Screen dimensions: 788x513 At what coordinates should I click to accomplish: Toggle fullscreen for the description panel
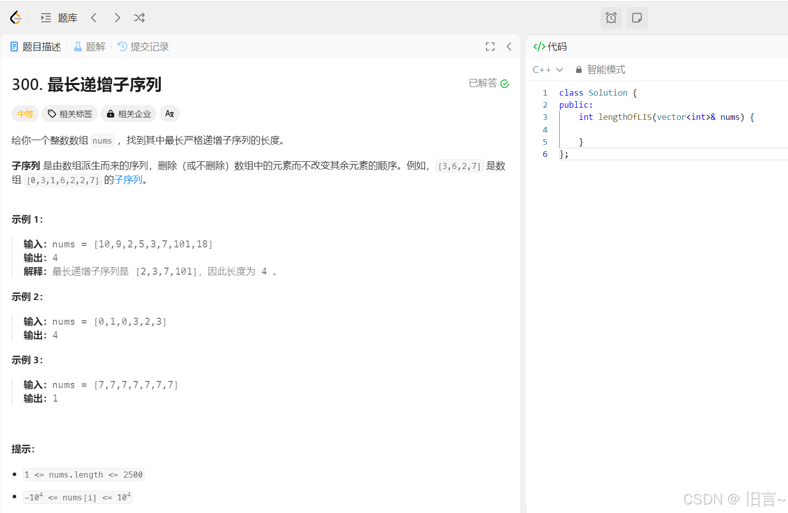(490, 47)
